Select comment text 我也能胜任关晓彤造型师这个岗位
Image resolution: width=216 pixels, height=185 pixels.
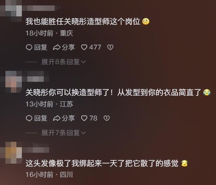(x=83, y=22)
